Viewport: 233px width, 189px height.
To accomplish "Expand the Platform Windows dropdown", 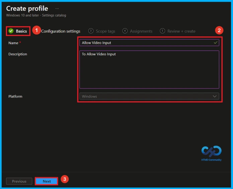I will coord(149,96).
